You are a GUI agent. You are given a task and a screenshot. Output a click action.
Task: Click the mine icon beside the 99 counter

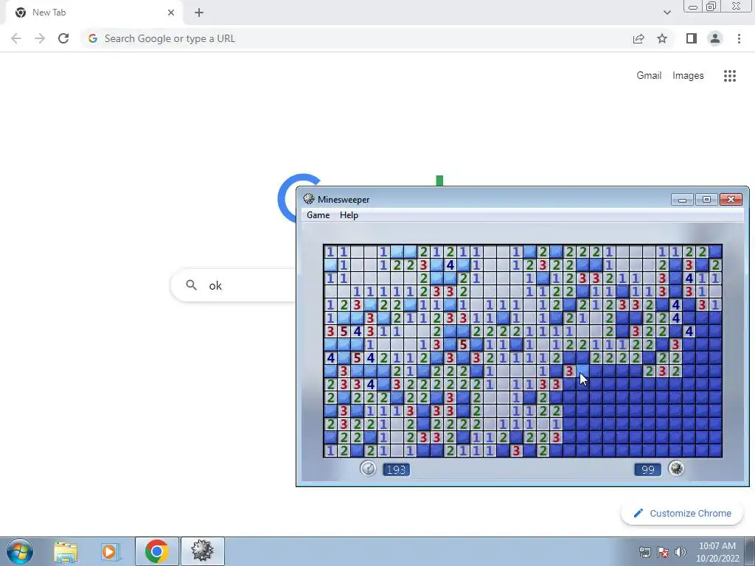click(676, 468)
